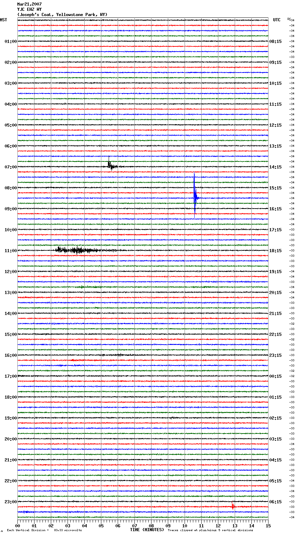
Task: Click the DC column header
Action: pyautogui.click(x=289, y=19)
